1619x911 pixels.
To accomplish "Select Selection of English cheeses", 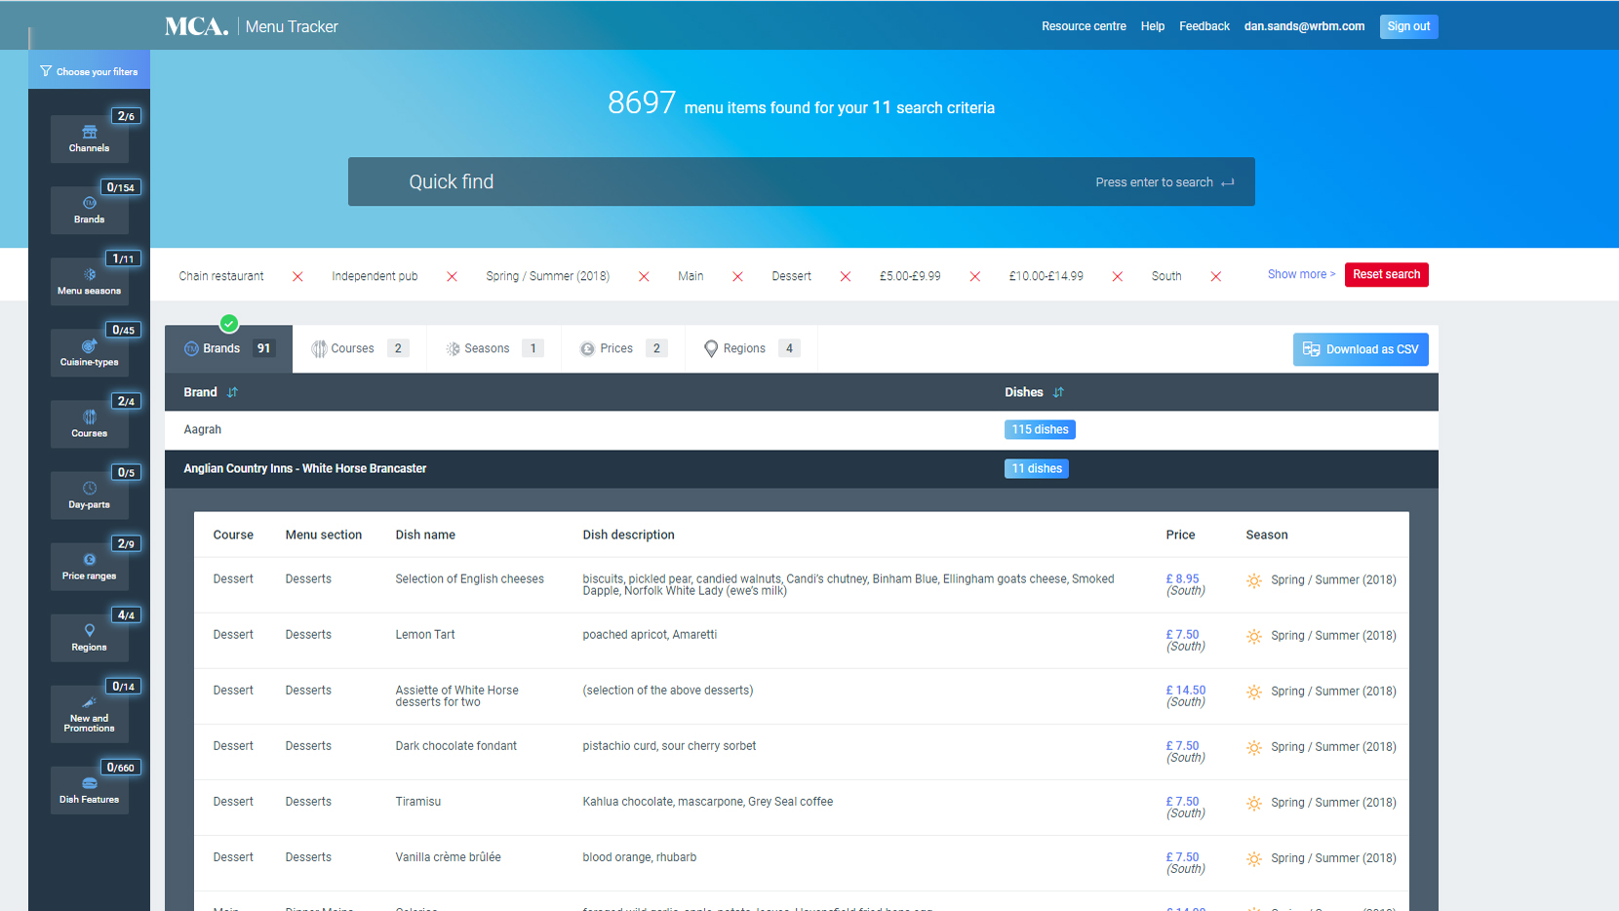I will (470, 578).
